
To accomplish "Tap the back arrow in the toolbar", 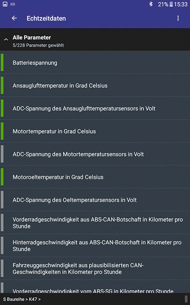I will point(14,18).
